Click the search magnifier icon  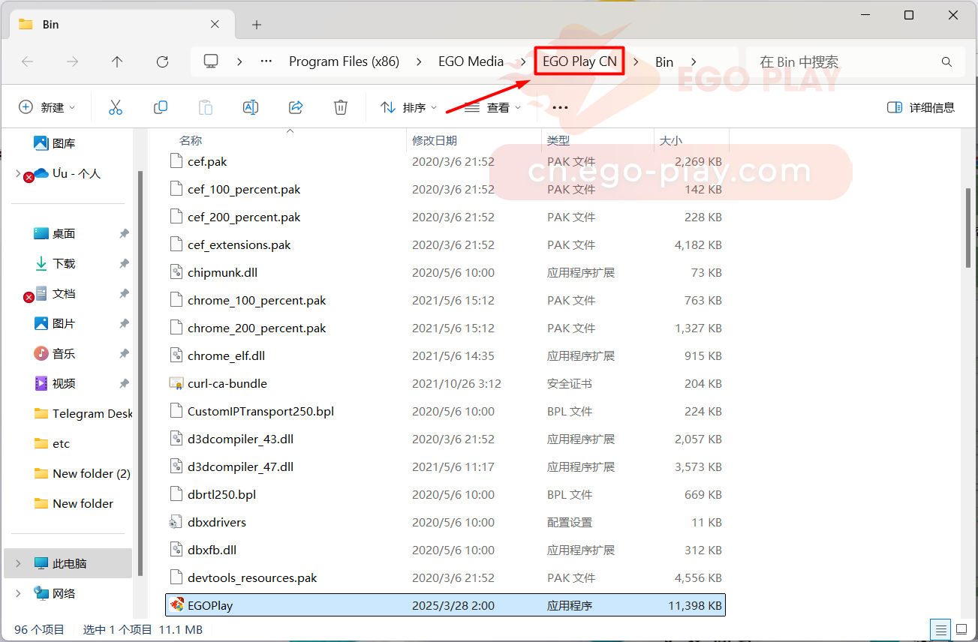click(x=946, y=61)
